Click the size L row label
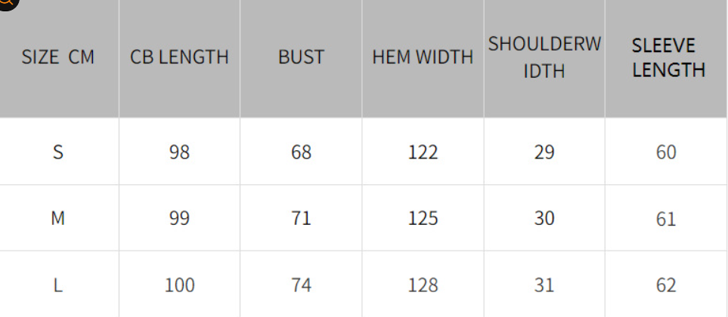The width and height of the screenshot is (728, 317). [x=58, y=285]
